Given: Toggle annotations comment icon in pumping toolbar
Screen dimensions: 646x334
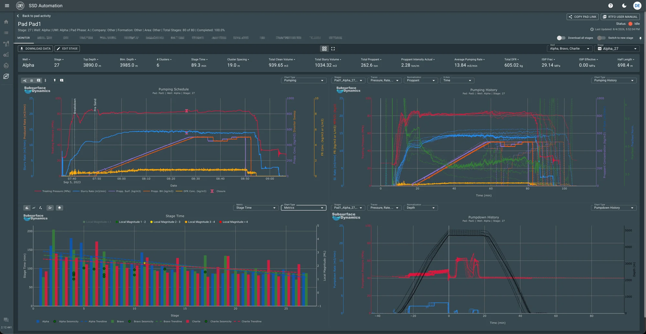Looking at the screenshot, I should pyautogui.click(x=38, y=80).
